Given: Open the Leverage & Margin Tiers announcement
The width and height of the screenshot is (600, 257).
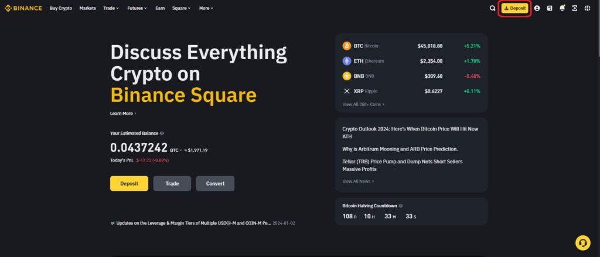Looking at the screenshot, I should pyautogui.click(x=193, y=223).
